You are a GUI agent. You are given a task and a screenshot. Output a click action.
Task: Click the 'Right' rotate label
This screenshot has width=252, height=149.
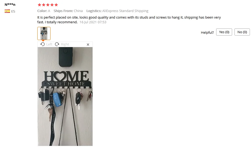(x=65, y=44)
